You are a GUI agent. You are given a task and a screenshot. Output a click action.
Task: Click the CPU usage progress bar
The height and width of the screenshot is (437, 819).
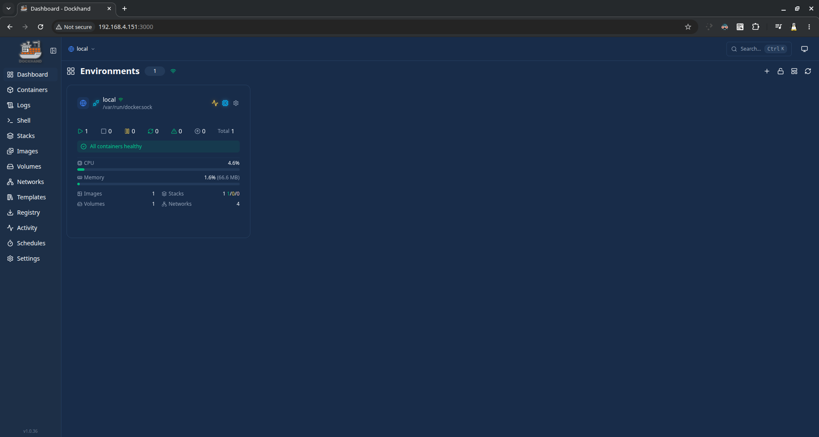tap(158, 170)
